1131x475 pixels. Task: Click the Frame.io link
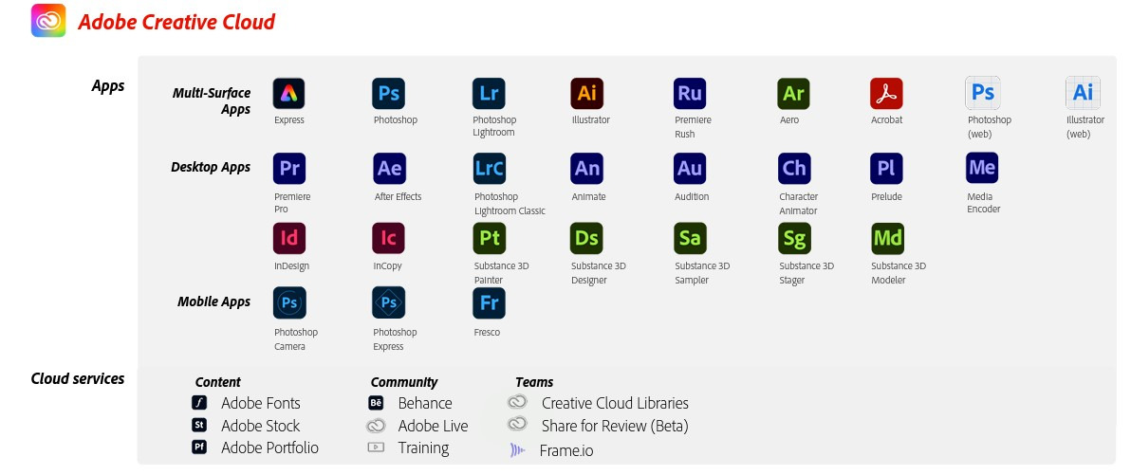[566, 451]
